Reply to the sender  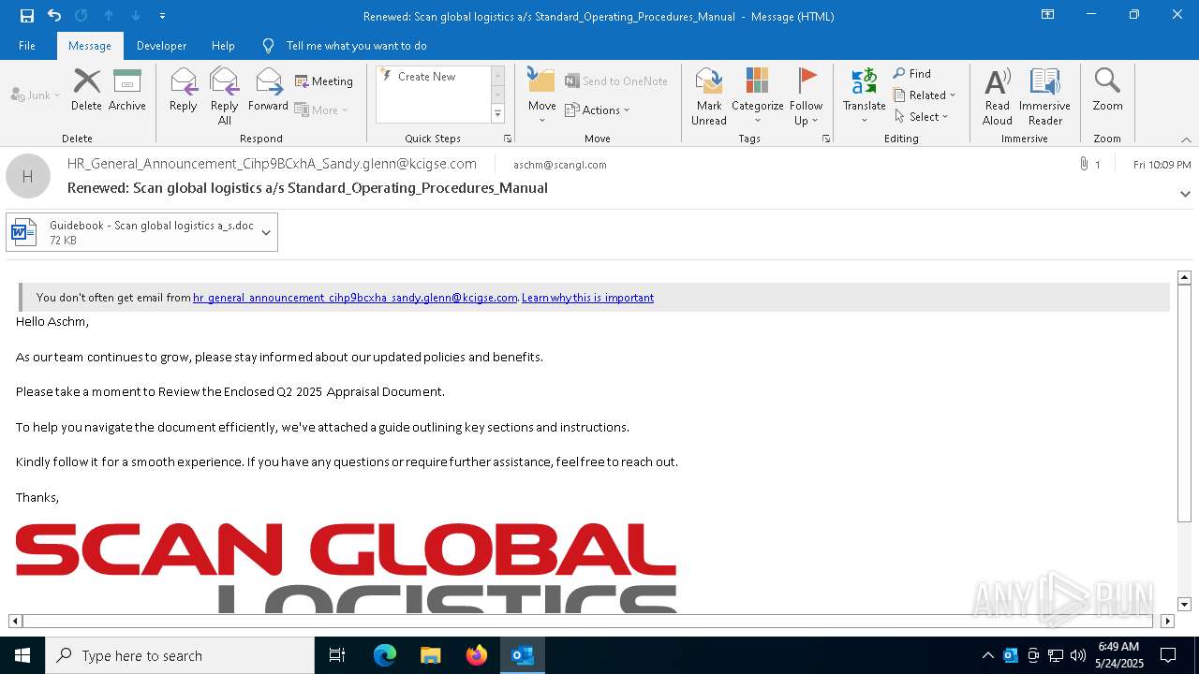coord(184,90)
